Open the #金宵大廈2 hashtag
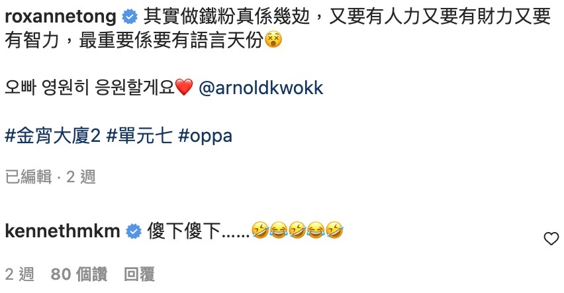The width and height of the screenshot is (564, 293). 52,137
